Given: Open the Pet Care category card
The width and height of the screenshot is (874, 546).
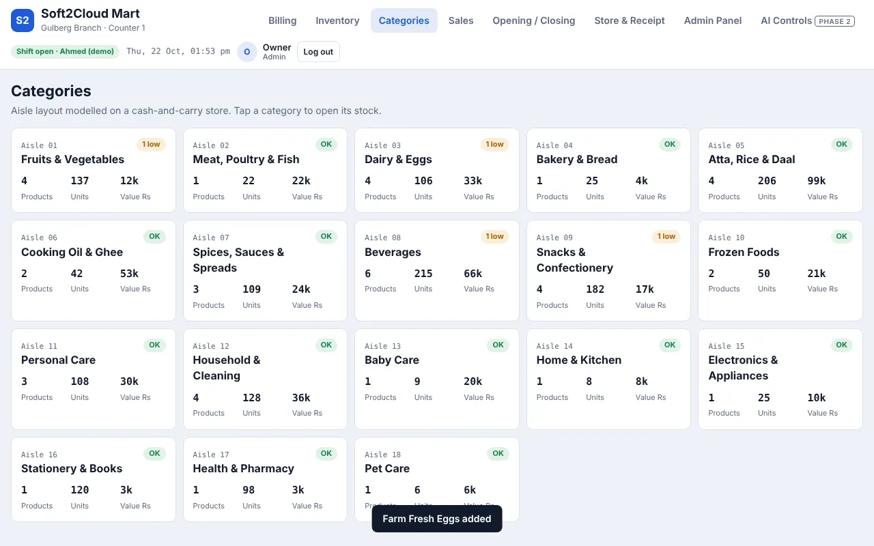Looking at the screenshot, I should 437,479.
